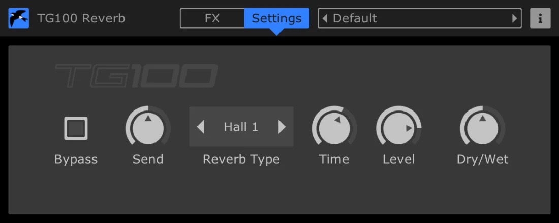The image size is (559, 223).
Task: Click the Hall 1 reverb type selector
Action: tap(241, 127)
